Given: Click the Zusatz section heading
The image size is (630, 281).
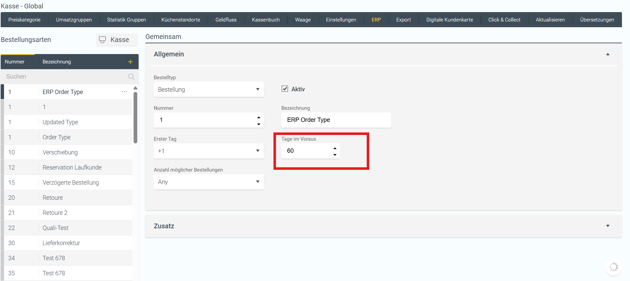Looking at the screenshot, I should 164,226.
